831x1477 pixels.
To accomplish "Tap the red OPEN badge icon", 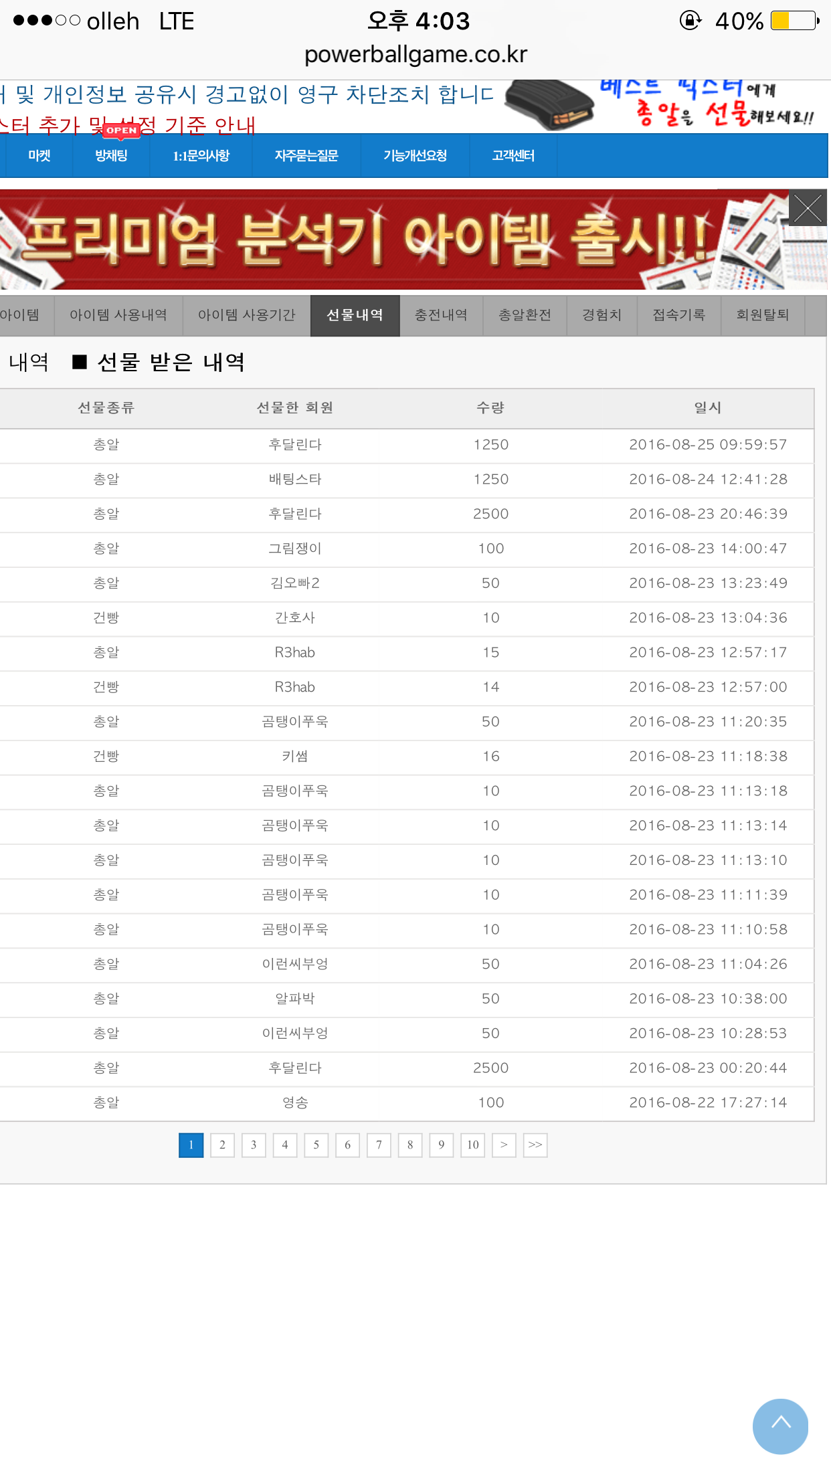I will click(x=121, y=130).
